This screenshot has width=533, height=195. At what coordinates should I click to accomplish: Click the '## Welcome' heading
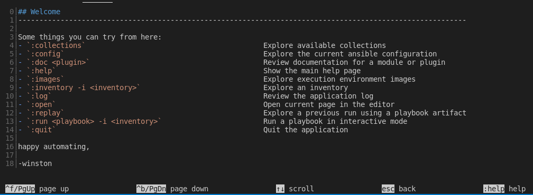(39, 12)
